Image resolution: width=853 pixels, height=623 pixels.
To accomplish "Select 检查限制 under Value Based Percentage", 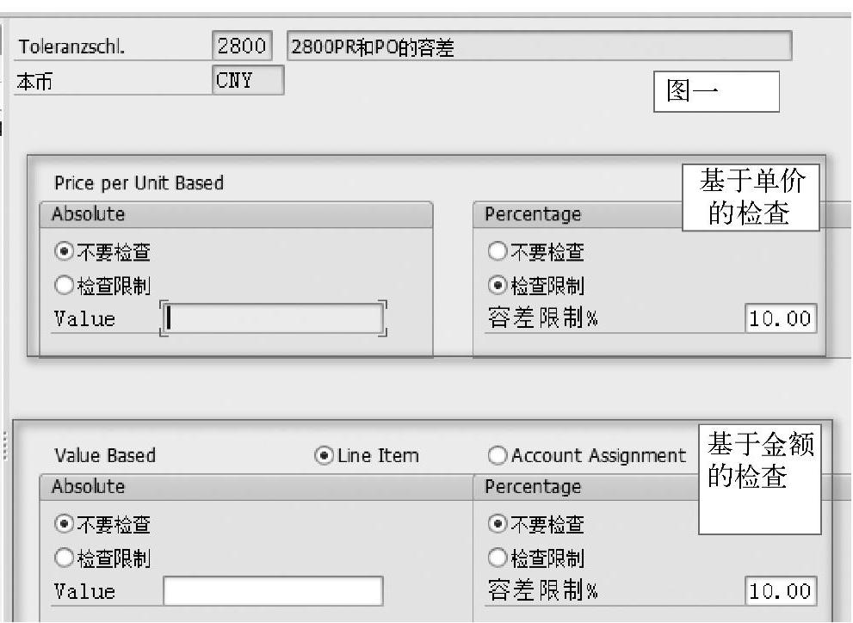I will point(498,558).
